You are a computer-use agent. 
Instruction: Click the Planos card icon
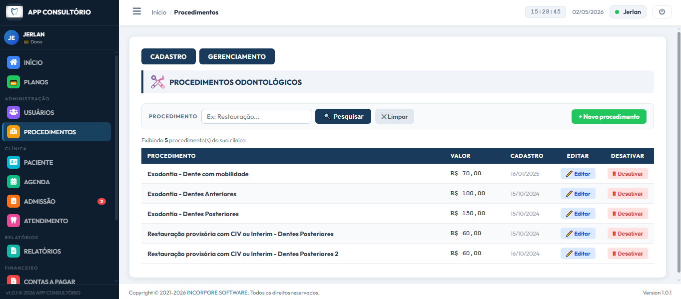click(13, 82)
